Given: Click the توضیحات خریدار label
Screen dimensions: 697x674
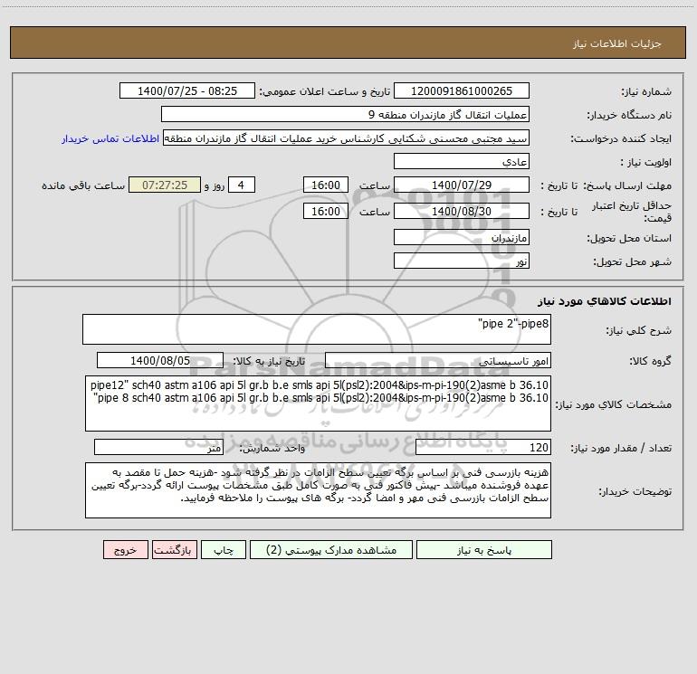Looking at the screenshot, I should (x=635, y=491).
